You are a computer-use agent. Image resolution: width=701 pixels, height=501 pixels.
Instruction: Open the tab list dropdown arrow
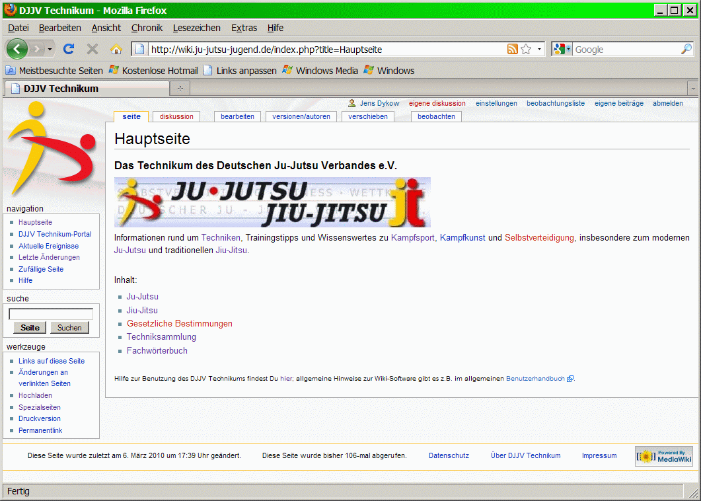pyautogui.click(x=693, y=89)
